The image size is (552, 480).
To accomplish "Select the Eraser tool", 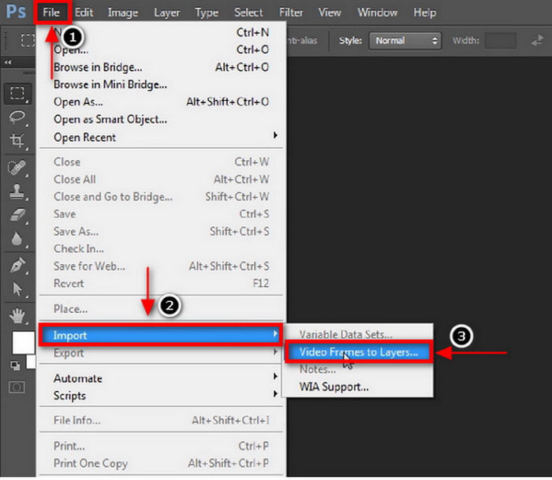I will (x=17, y=214).
